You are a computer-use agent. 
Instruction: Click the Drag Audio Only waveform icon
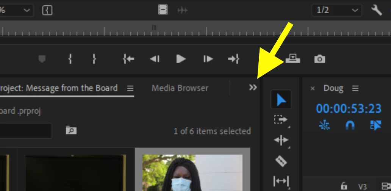pyautogui.click(x=182, y=10)
